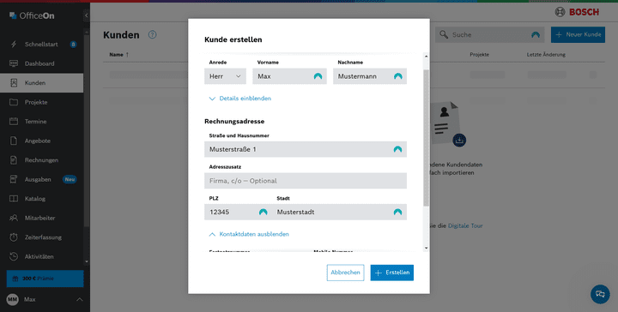Open help question mark beside Kunden

click(152, 34)
